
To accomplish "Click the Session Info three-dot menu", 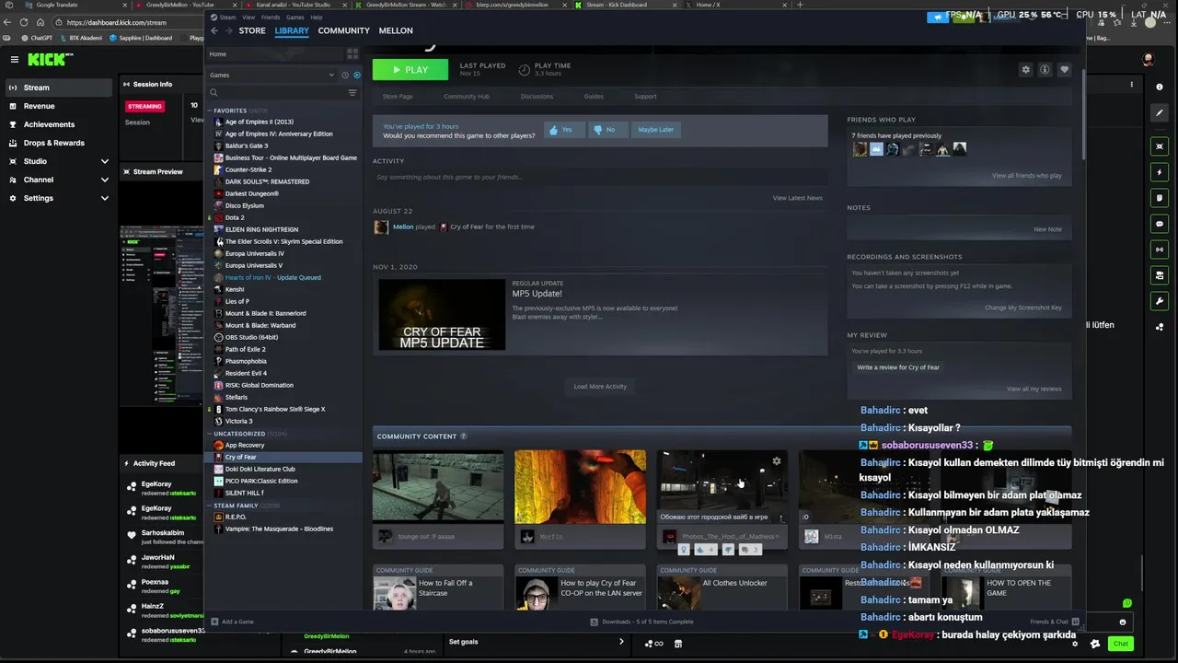I will (1132, 85).
